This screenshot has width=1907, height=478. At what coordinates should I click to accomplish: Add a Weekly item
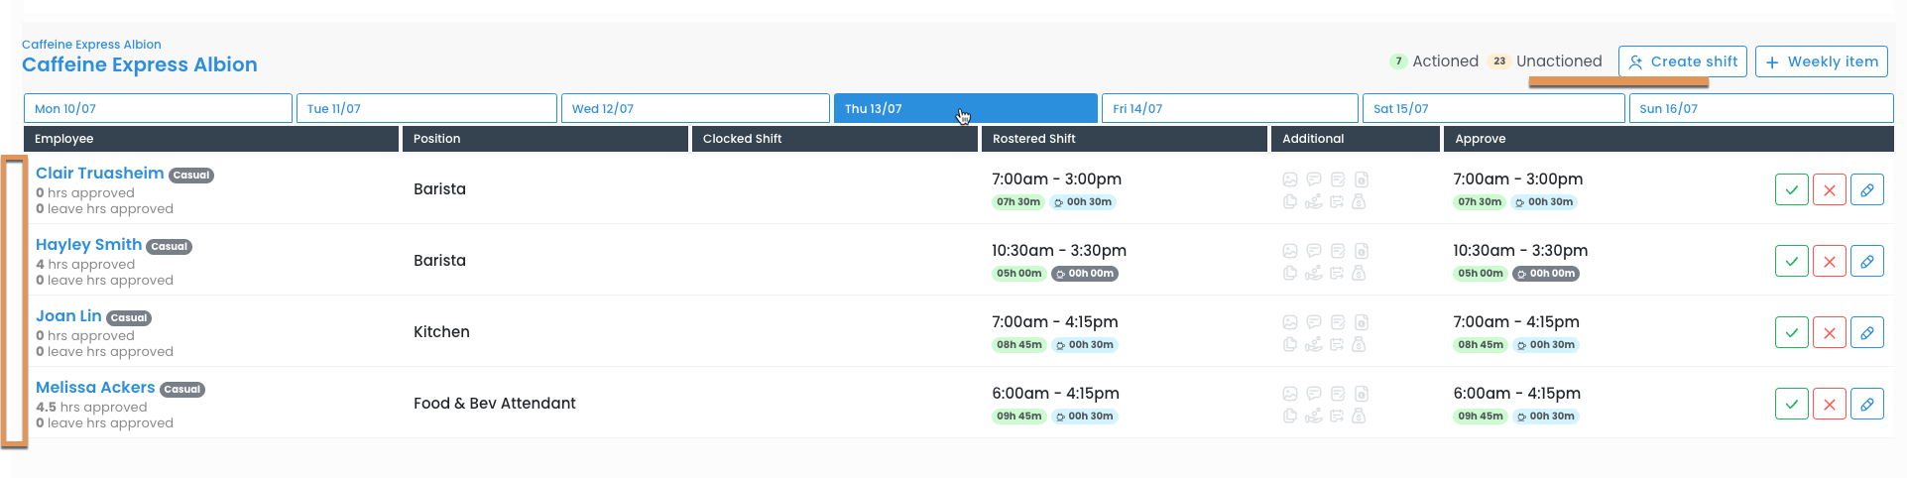1821,61
